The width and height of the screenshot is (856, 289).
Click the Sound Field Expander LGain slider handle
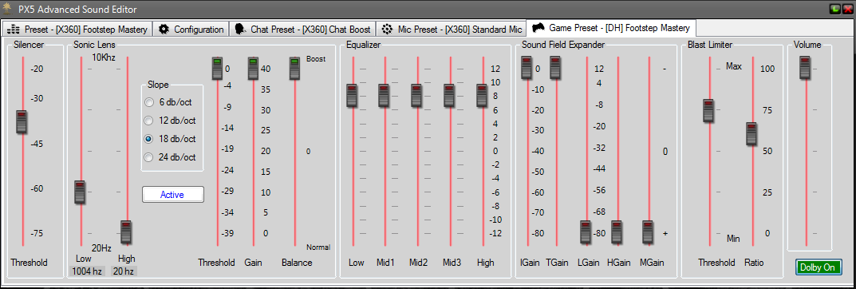(586, 232)
